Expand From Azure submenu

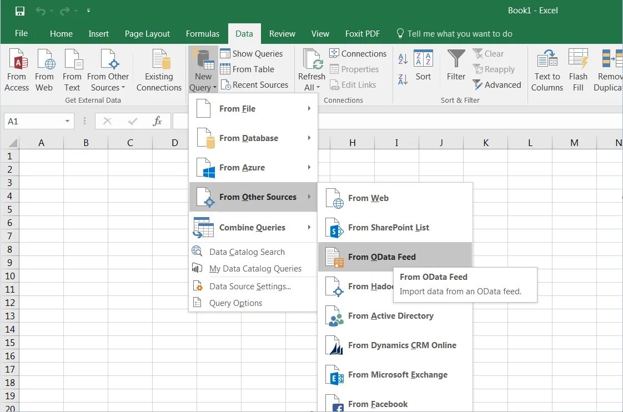[x=253, y=167]
